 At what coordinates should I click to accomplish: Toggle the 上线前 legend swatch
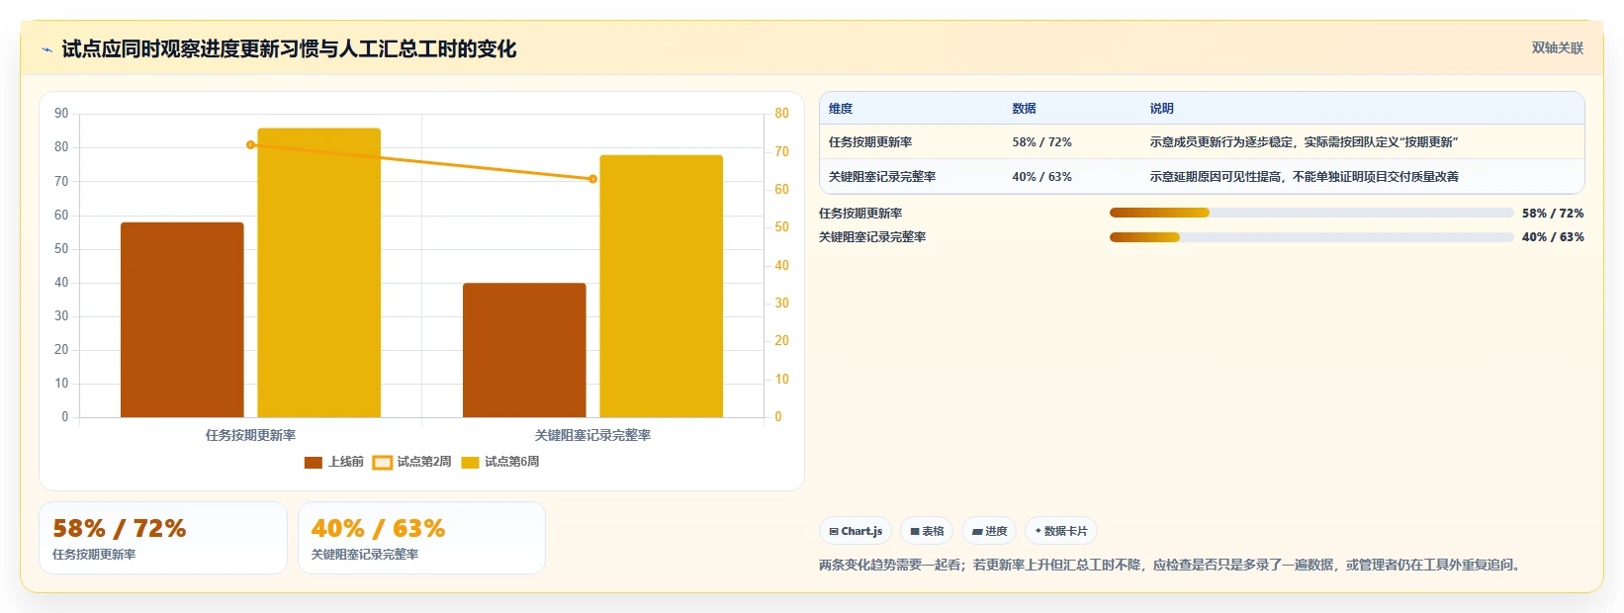[314, 462]
